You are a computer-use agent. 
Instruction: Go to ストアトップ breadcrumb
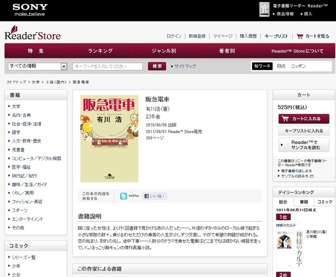[16, 82]
